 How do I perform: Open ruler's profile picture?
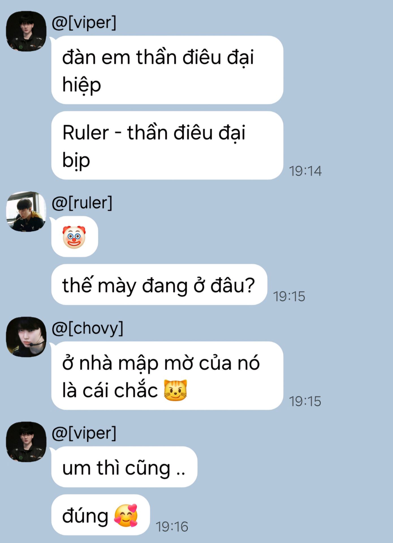(26, 212)
